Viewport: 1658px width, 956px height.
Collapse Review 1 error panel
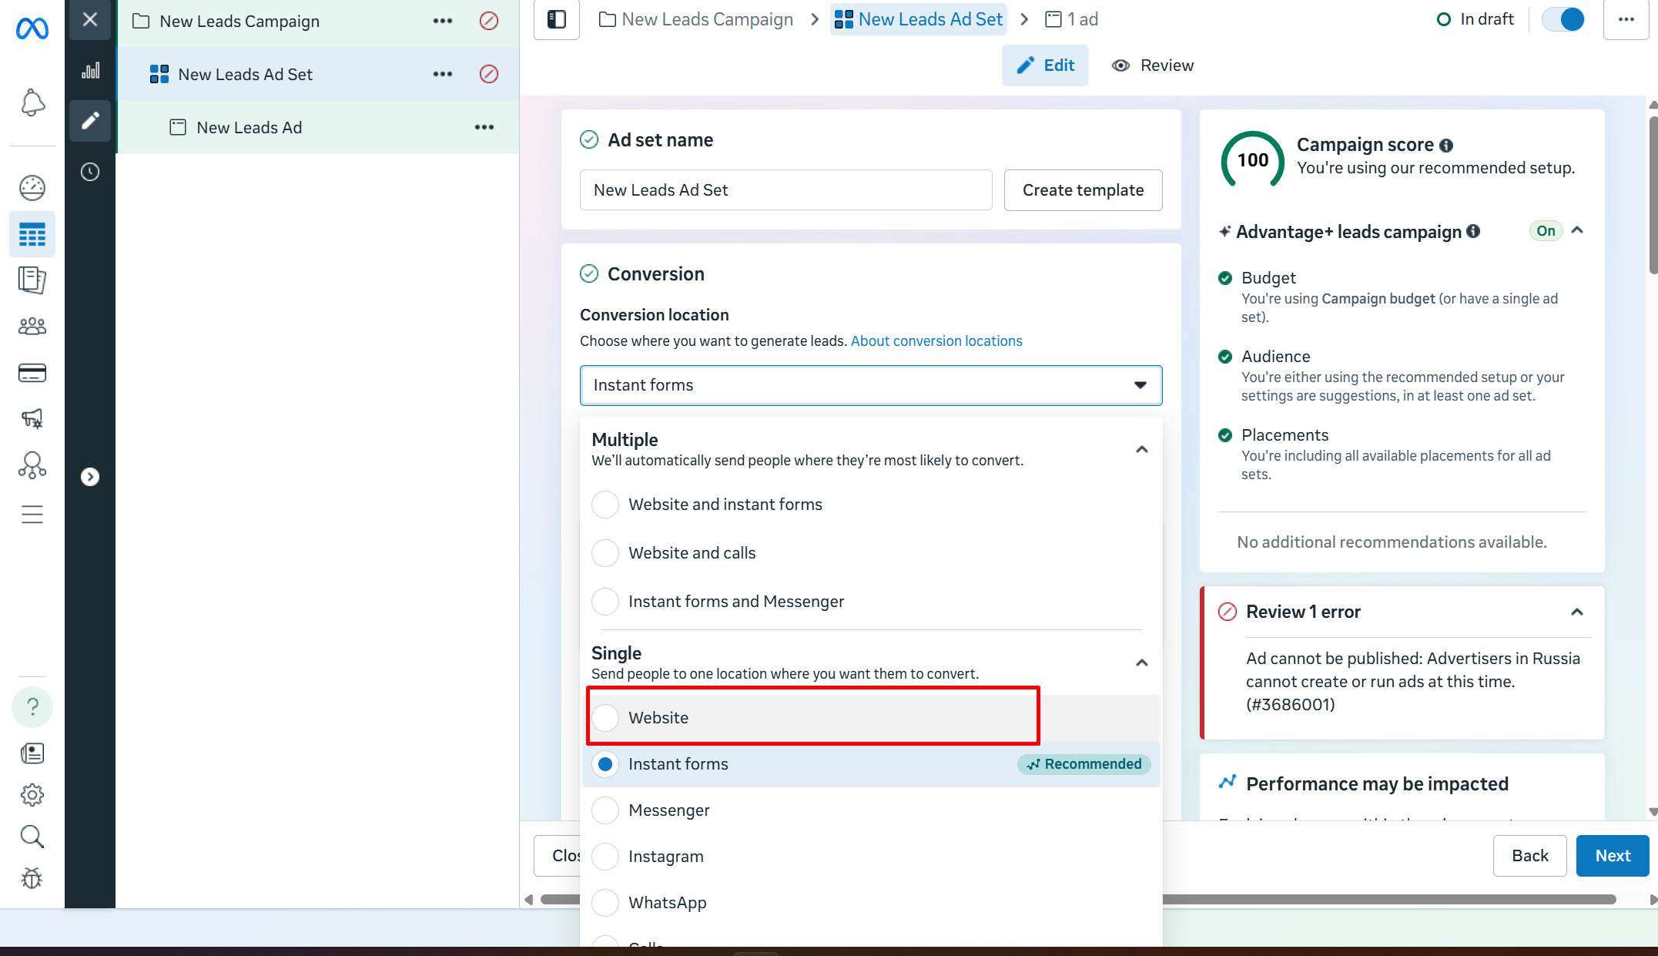pos(1577,612)
